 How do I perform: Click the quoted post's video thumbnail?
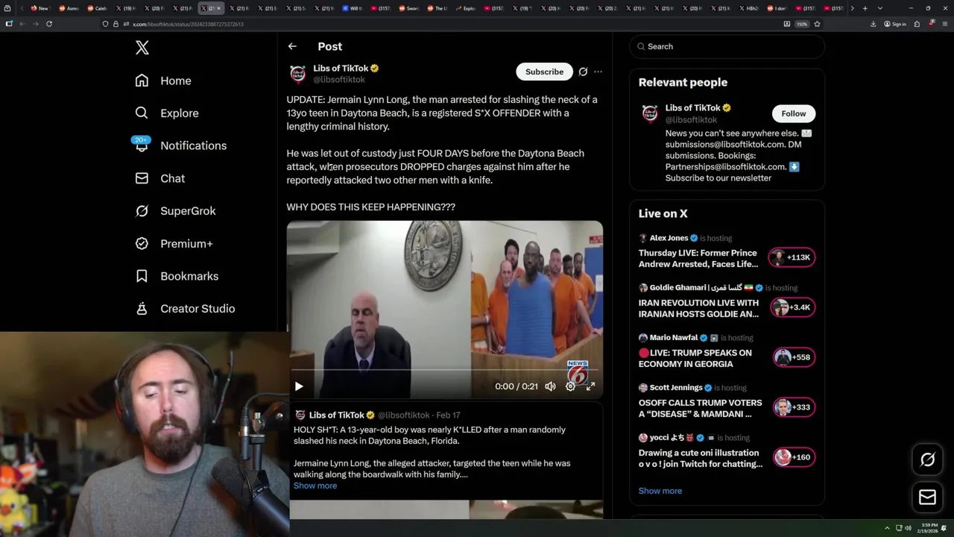point(446,509)
